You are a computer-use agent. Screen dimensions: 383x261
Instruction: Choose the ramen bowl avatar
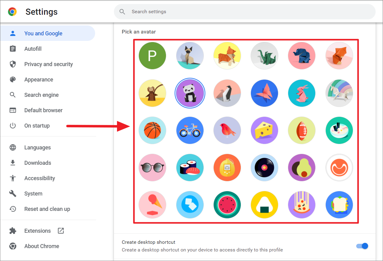point(339,130)
